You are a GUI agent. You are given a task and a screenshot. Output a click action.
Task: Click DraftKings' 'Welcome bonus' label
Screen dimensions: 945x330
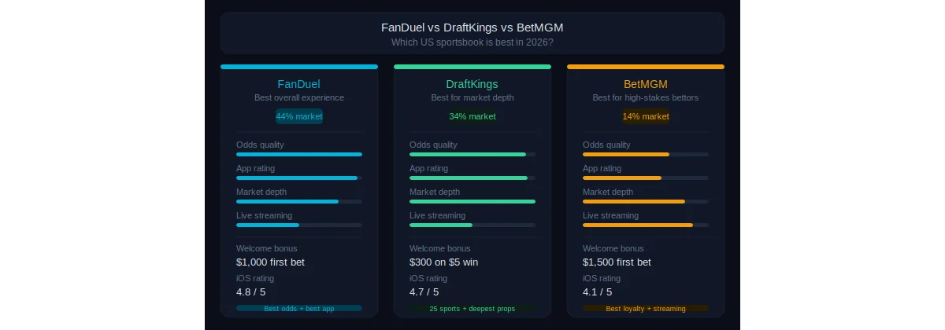[440, 248]
